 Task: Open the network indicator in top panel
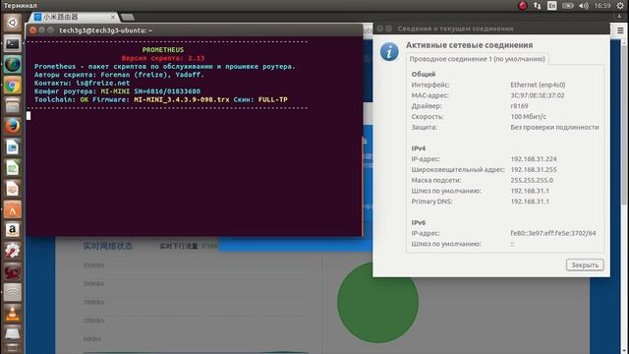(538, 6)
